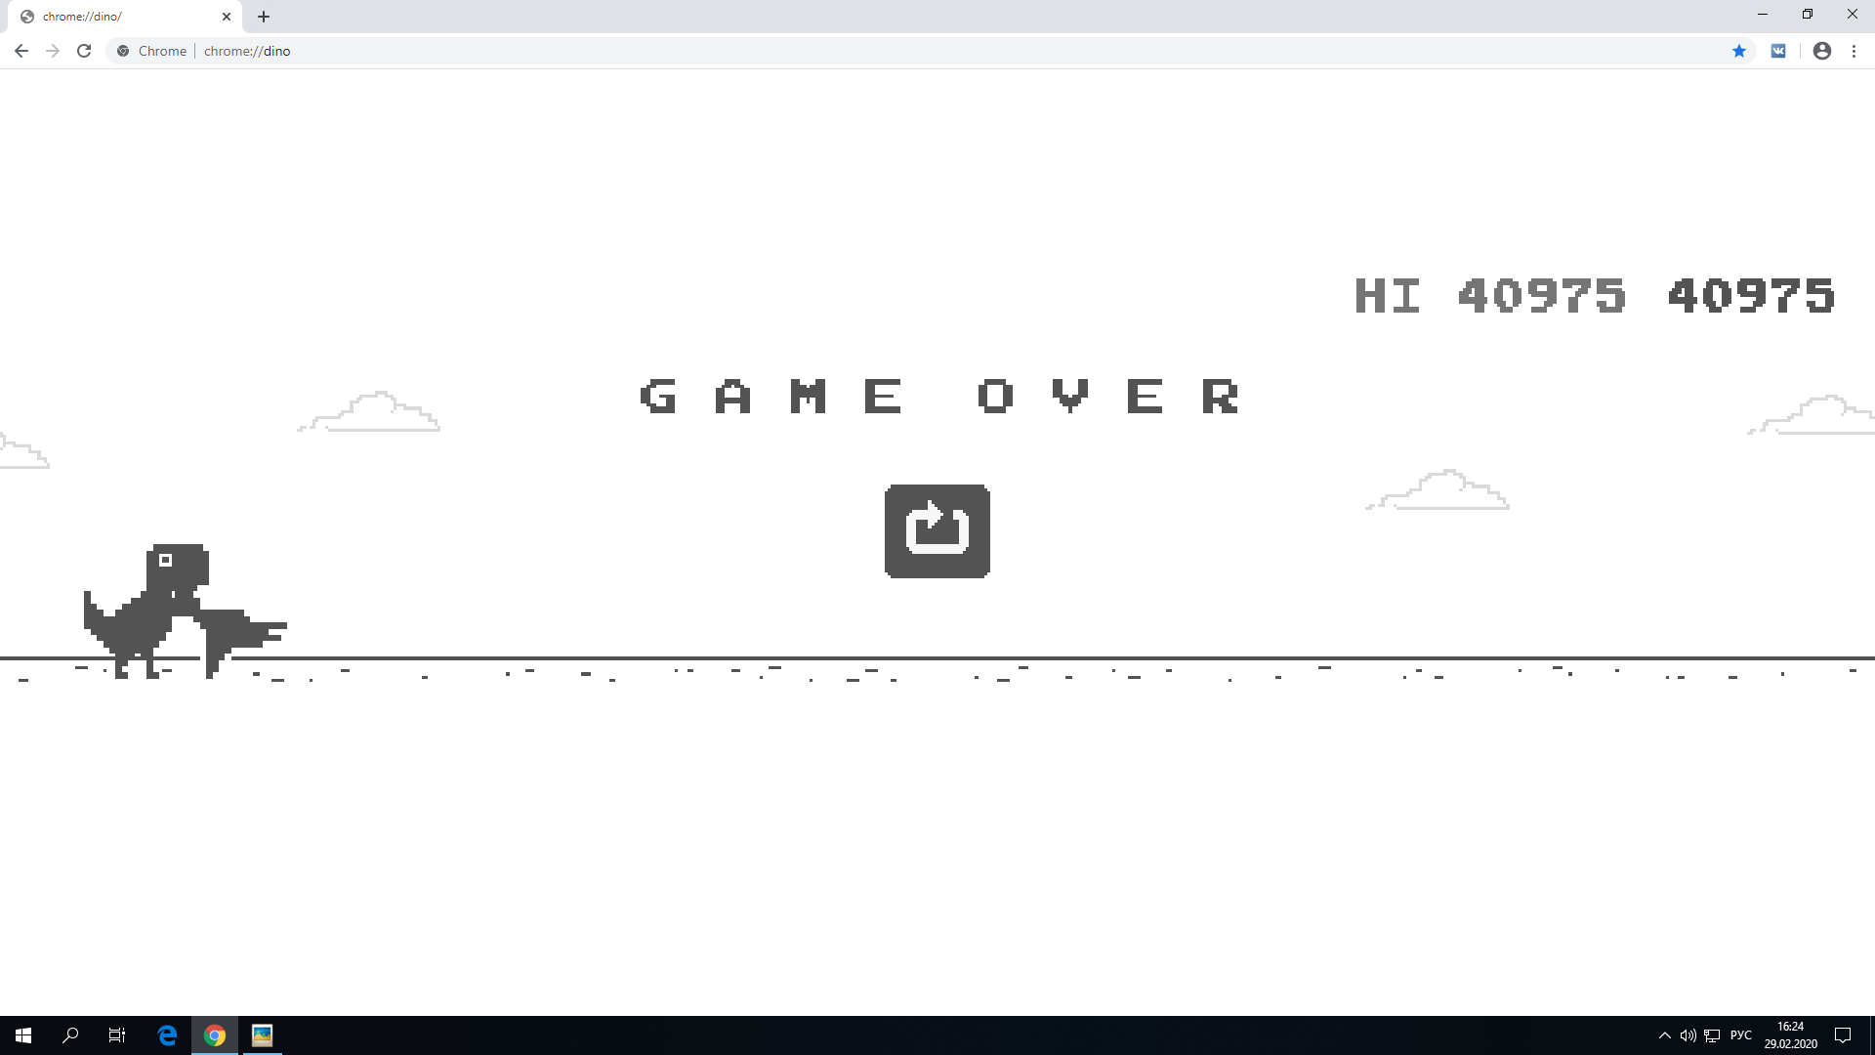
Task: Click the bookmark star icon in address bar
Action: (x=1738, y=50)
